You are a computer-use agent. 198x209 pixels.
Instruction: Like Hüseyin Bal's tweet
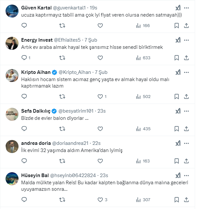(x=100, y=200)
